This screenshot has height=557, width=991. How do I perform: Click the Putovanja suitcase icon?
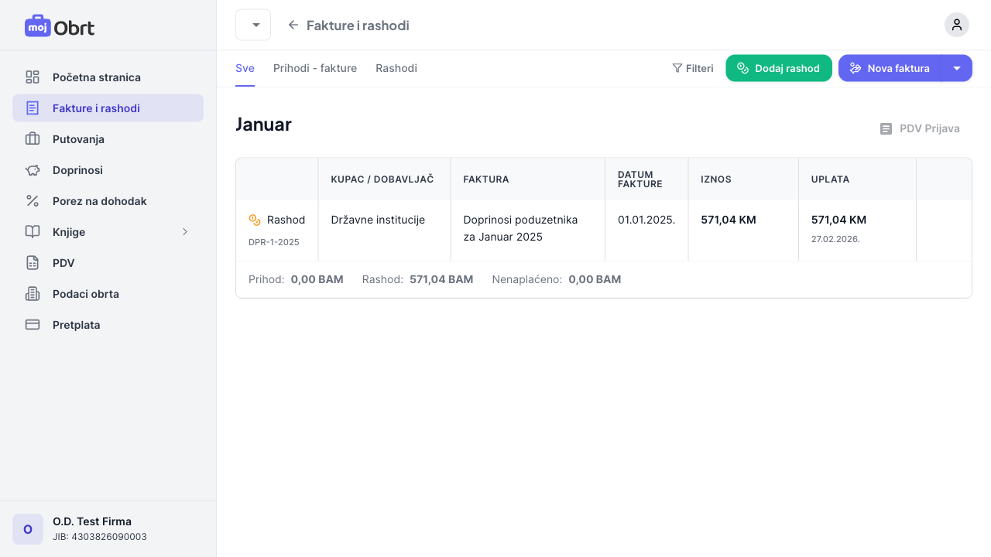tap(33, 139)
